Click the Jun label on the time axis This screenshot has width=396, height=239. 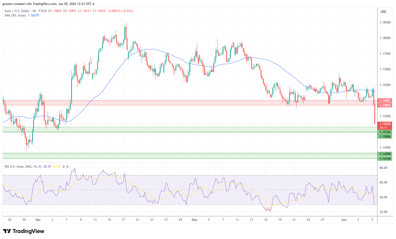coord(344,220)
